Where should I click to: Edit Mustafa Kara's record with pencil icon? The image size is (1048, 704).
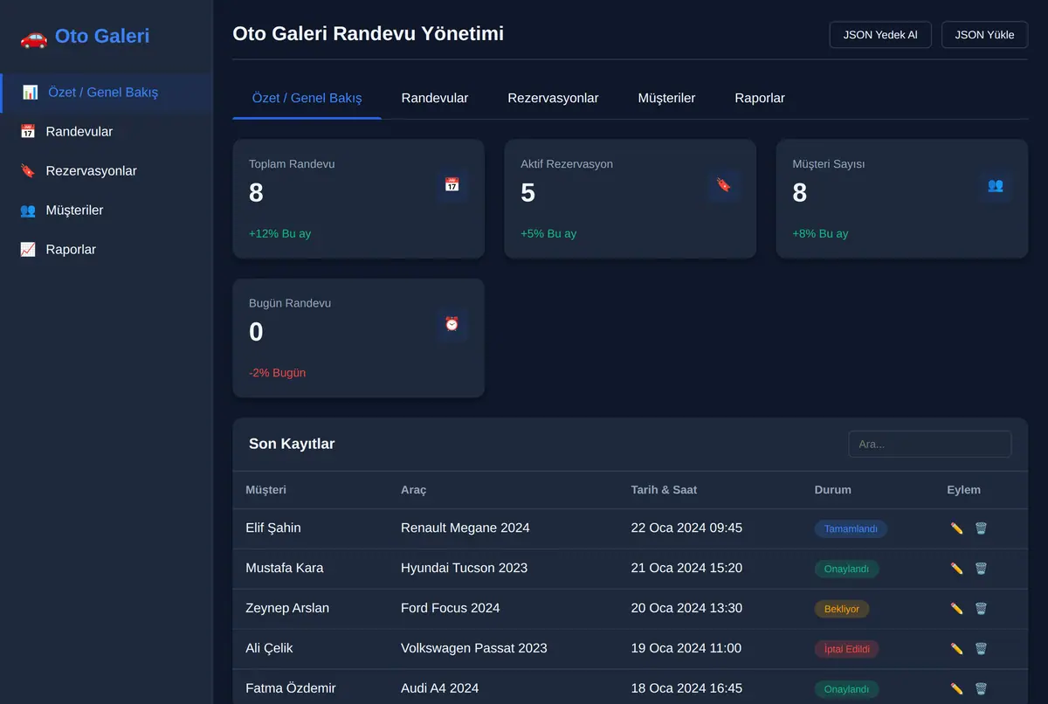coord(956,569)
